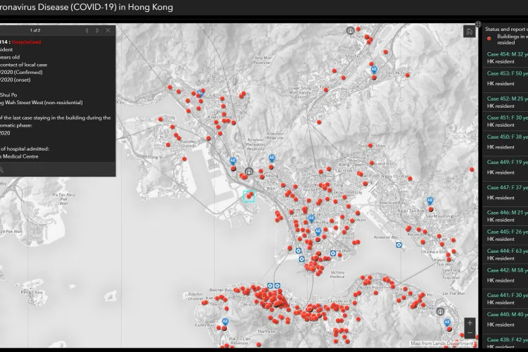Go to next feature in popup

click(x=97, y=30)
